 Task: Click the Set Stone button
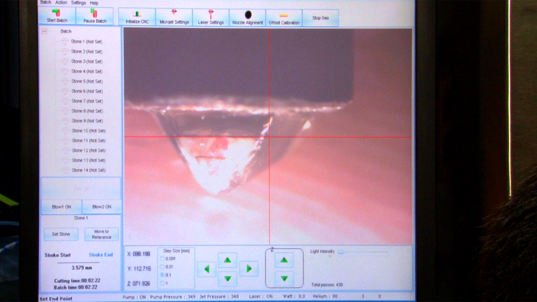pyautogui.click(x=61, y=234)
